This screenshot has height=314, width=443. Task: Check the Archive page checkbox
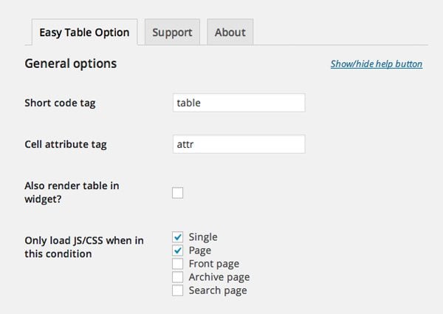[x=178, y=277]
